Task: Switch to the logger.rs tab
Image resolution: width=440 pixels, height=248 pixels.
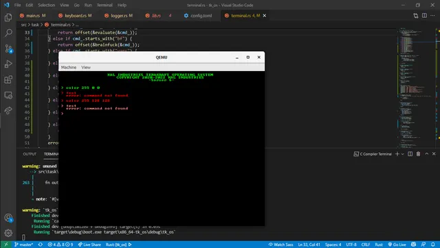Action: click(x=119, y=16)
